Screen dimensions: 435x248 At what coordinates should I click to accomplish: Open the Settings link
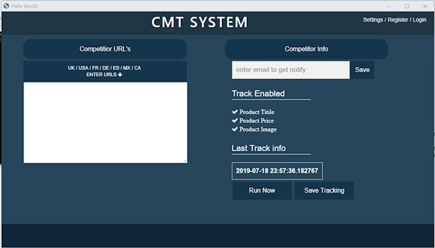373,20
